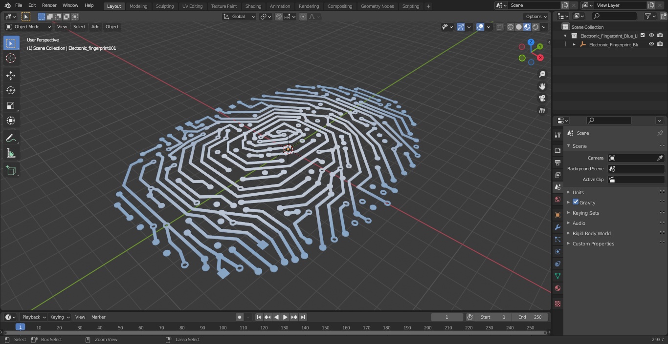
Task: Switch to Rendered viewport shading
Action: coord(536,27)
